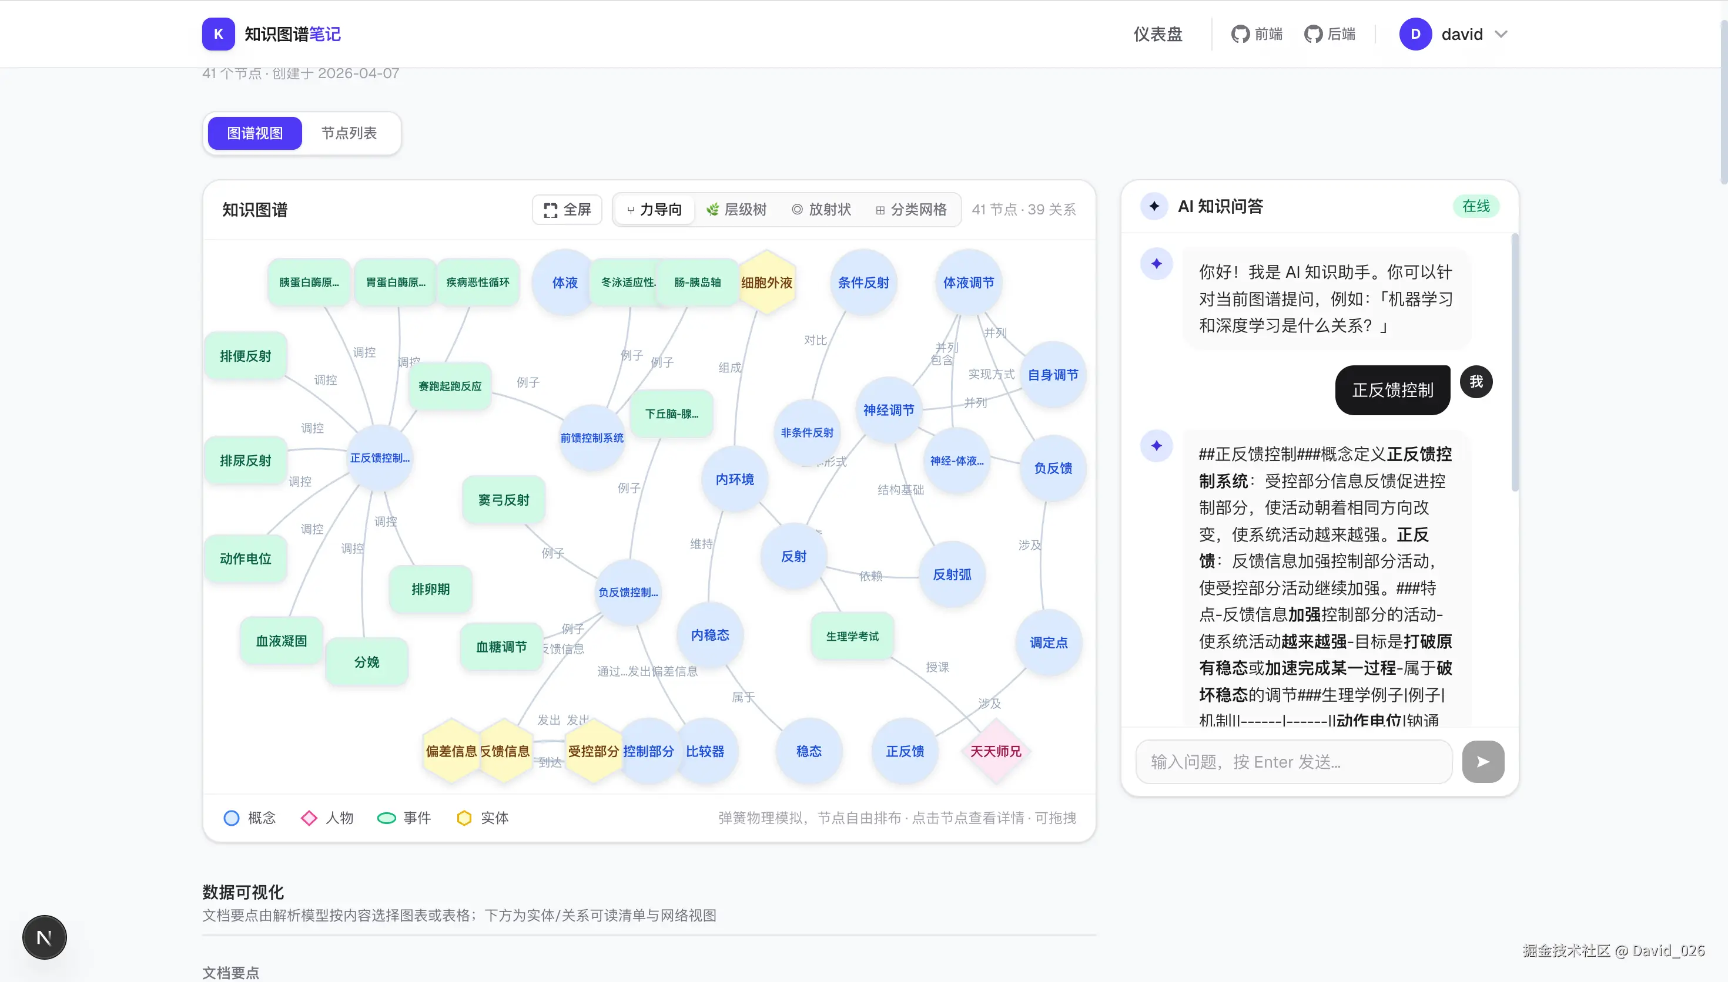Click the 概念 blue legend circle
1728x982 pixels.
(x=232, y=818)
